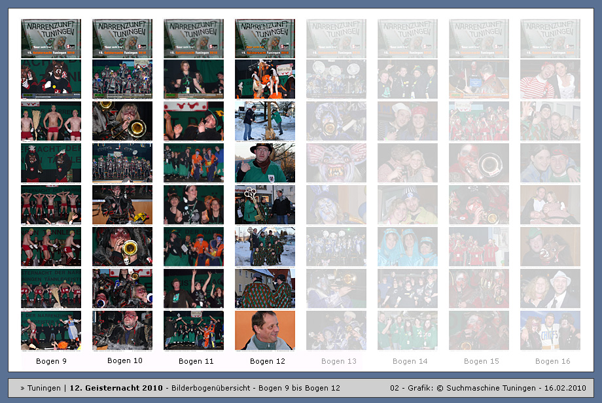Select the faded Bogen 15 label
Viewport: 602px width, 403px height.
(481, 361)
